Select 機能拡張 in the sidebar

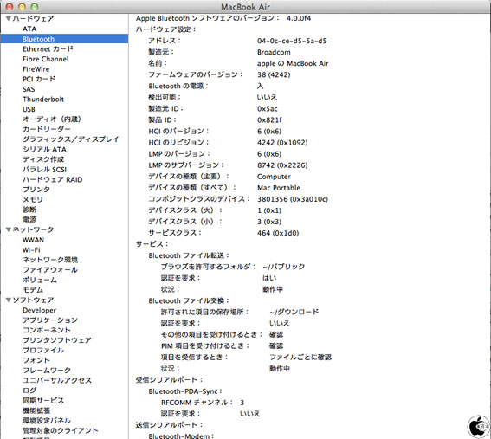click(x=36, y=410)
